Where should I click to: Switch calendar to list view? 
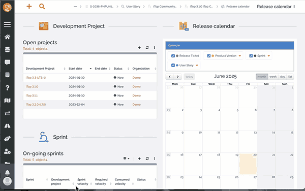coord(290,77)
